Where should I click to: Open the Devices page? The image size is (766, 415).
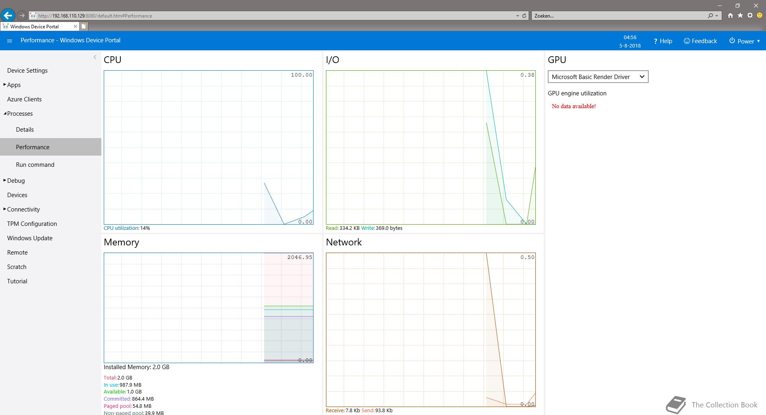point(17,195)
